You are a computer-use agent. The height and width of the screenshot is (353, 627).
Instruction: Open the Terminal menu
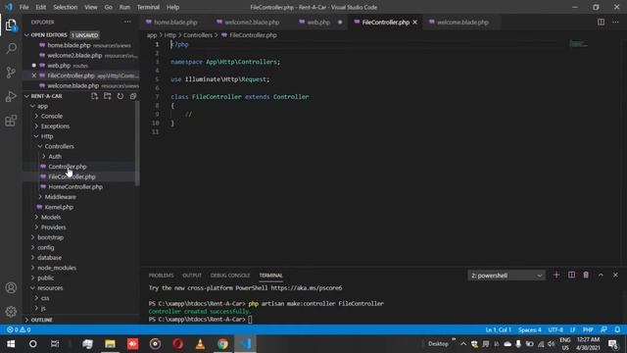tap(148, 7)
